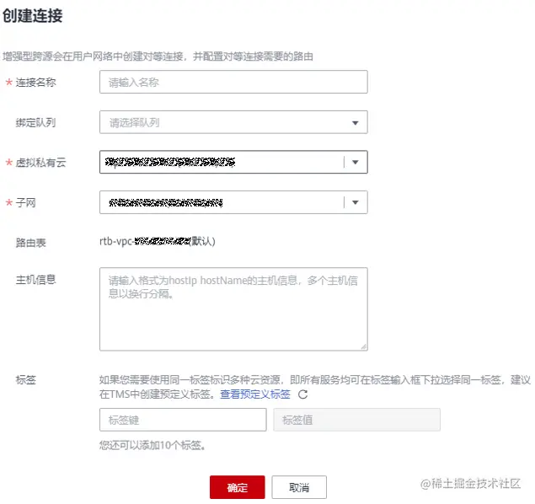The height and width of the screenshot is (504, 535).
Task: Click the 标签值 tag value field
Action: point(356,420)
